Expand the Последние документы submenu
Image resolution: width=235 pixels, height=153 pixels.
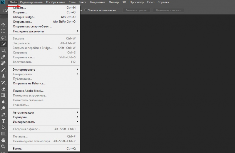click(44, 31)
